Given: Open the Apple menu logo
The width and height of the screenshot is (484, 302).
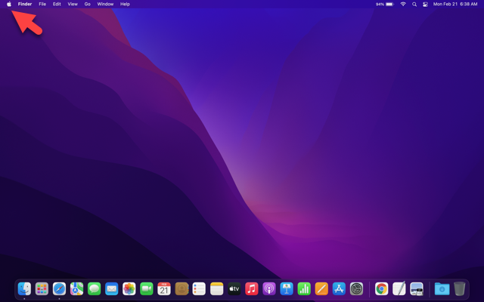Looking at the screenshot, I should pos(9,4).
